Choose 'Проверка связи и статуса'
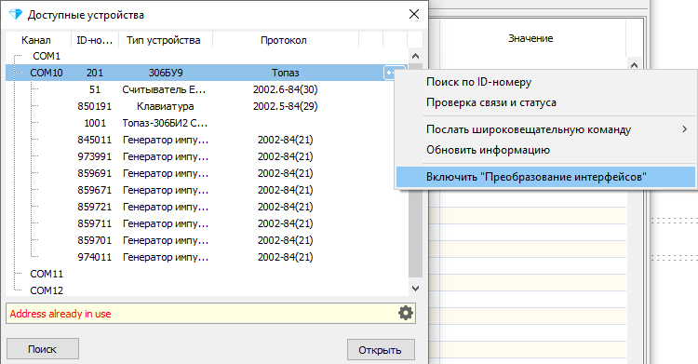Viewport: 698px width, 364px height. pos(491,102)
